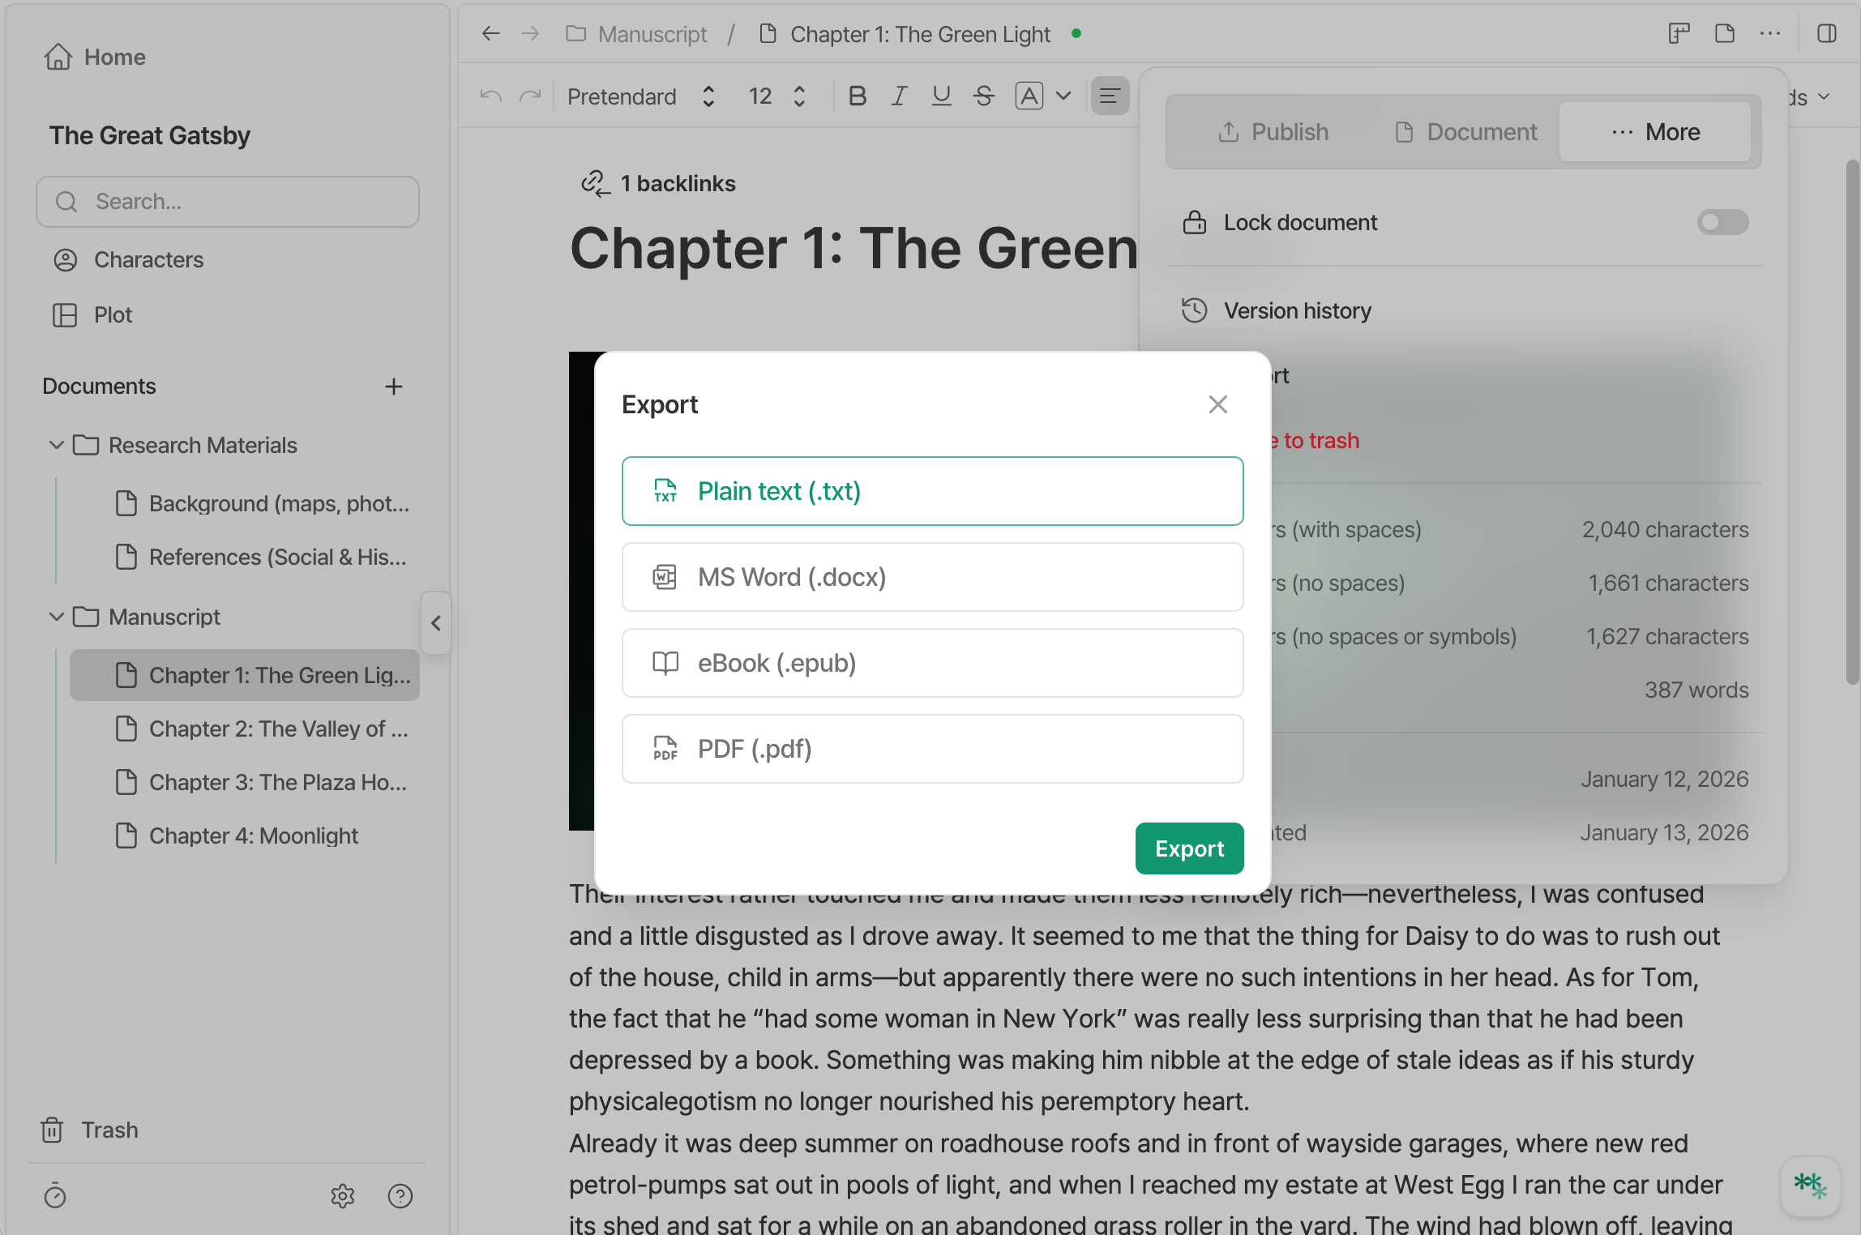Open Manuscript breadcrumb folder
Image resolution: width=1861 pixels, height=1235 pixels.
click(x=636, y=34)
